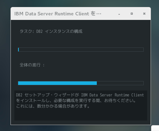This screenshot has height=131, width=159.
Task: Click the DB2 instance task progress bar
Action: [x=81, y=50]
